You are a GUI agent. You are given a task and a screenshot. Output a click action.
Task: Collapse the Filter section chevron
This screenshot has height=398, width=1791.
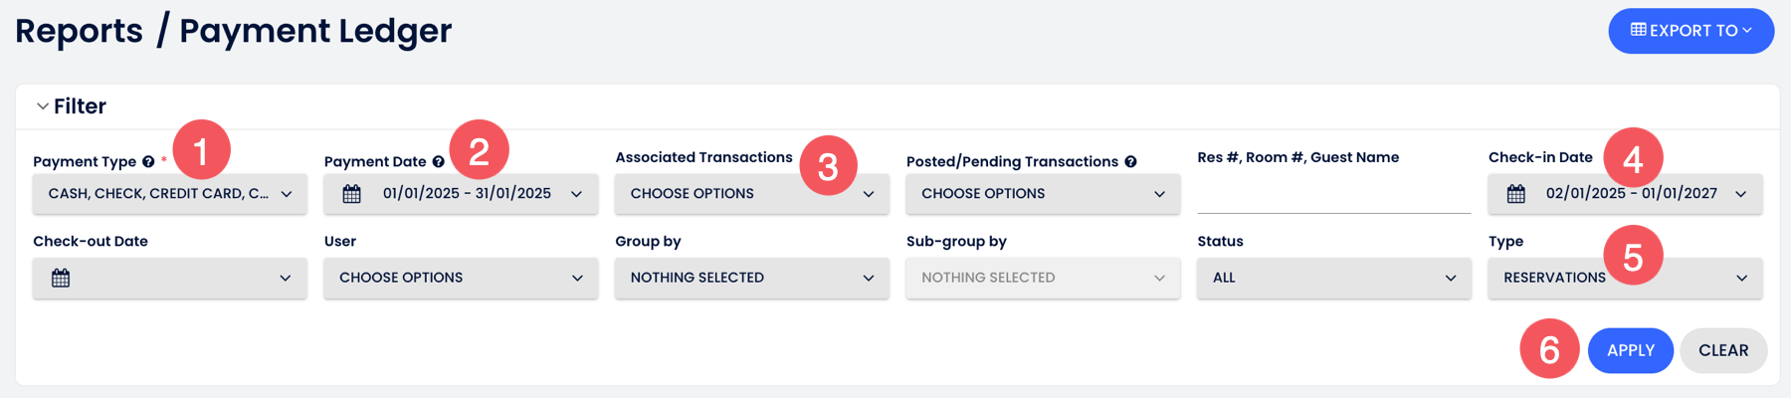pyautogui.click(x=43, y=106)
